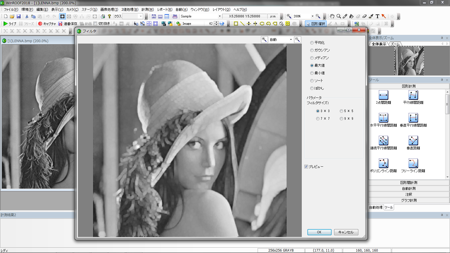The width and height of the screenshot is (450, 253).
Task: Open the 水平平行線間距離 measurement tool
Action: coord(383,120)
